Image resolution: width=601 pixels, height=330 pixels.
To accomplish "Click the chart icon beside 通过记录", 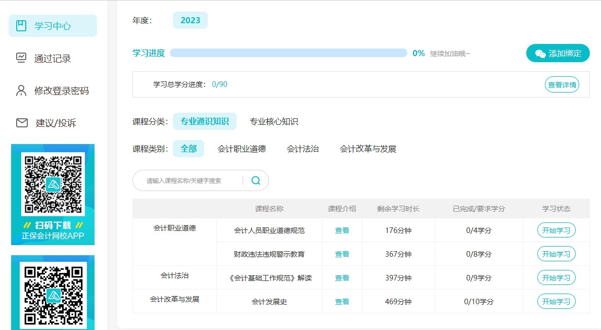I will (x=21, y=58).
